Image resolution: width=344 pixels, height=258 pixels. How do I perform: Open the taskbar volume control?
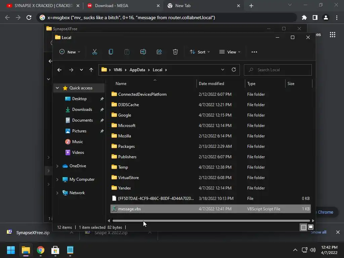tap(313, 250)
